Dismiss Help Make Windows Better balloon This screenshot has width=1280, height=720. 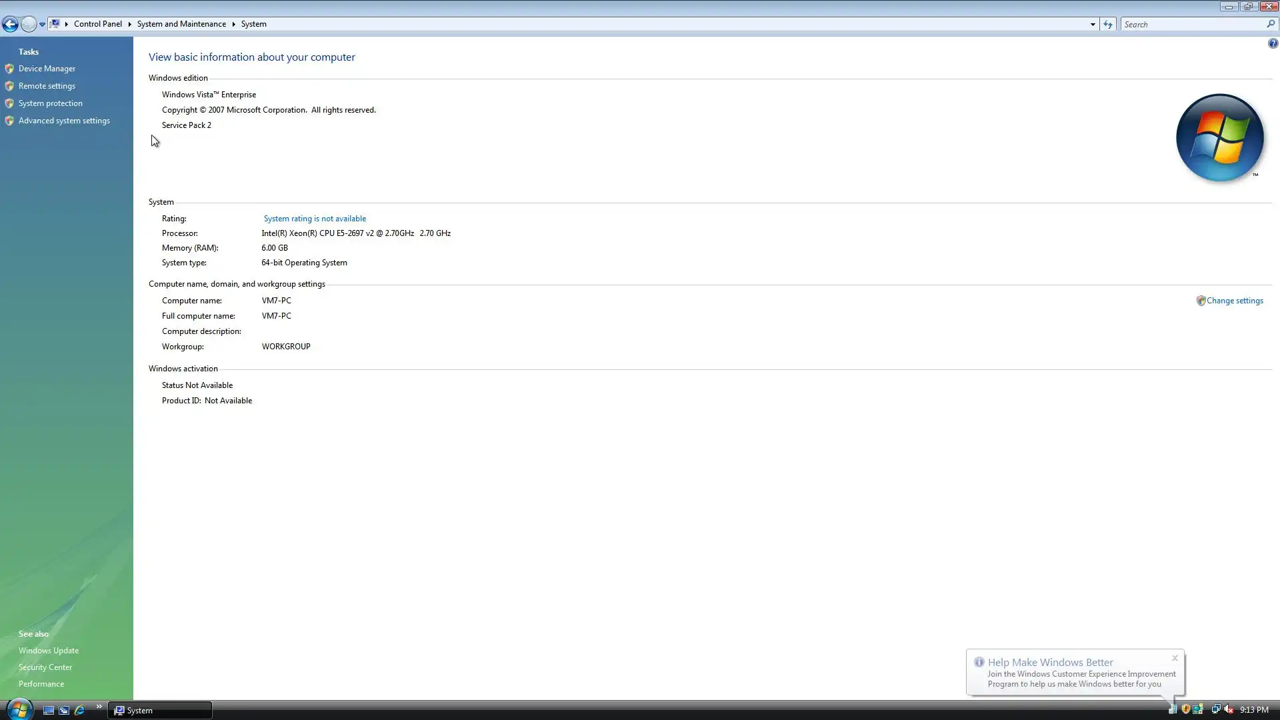[x=1175, y=659]
